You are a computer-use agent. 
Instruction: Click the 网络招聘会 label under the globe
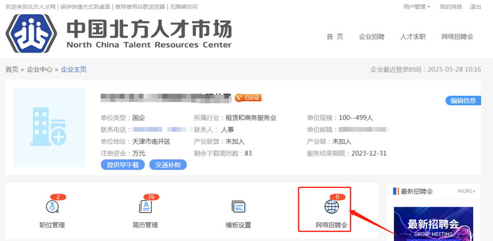click(332, 225)
